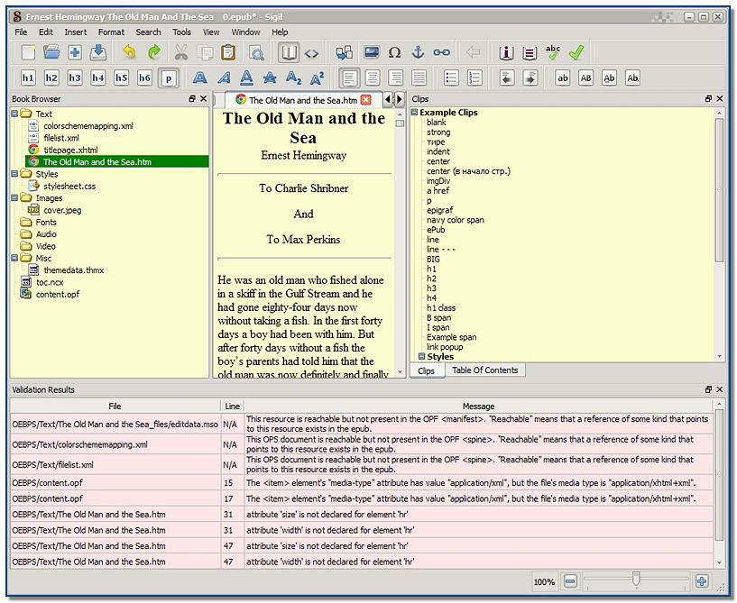This screenshot has width=737, height=603.
Task: Decrease indent level
Action: click(507, 78)
